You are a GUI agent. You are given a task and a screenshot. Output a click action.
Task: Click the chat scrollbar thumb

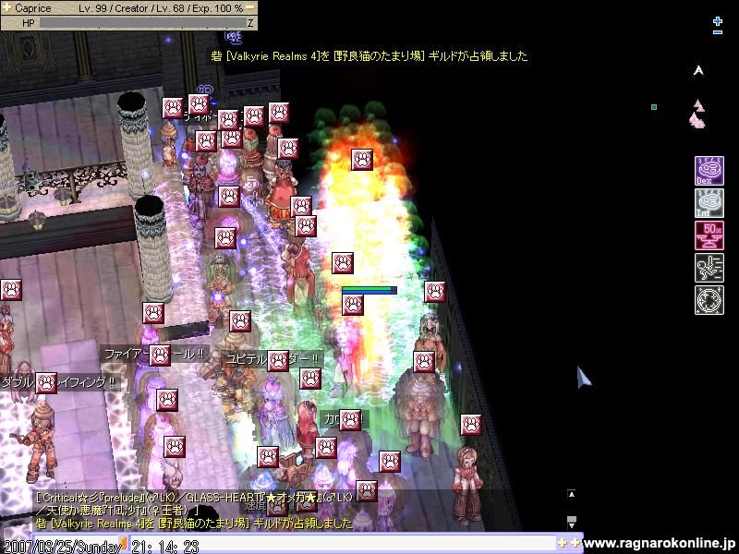tap(571, 520)
